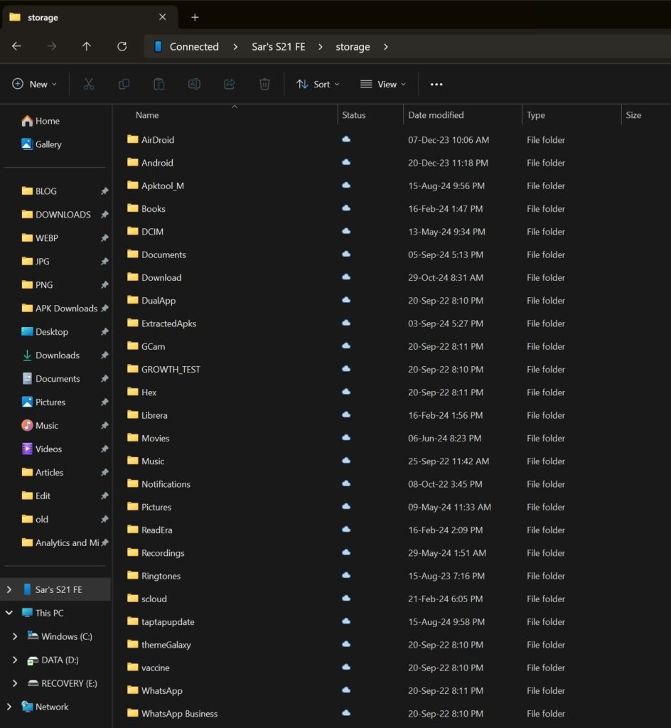Collapse the This PC tree node
671x728 pixels.
tap(9, 613)
